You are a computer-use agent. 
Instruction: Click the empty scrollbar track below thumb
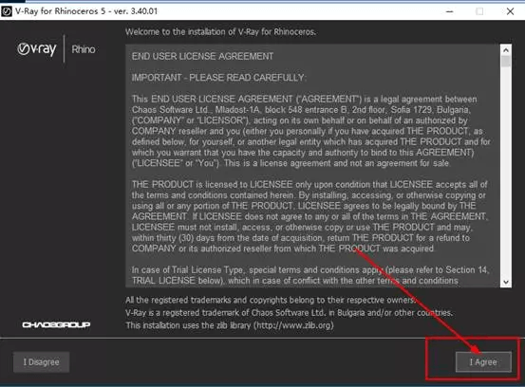pyautogui.click(x=506, y=172)
